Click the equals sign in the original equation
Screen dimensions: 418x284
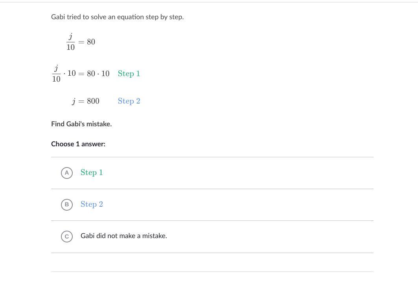(81, 42)
